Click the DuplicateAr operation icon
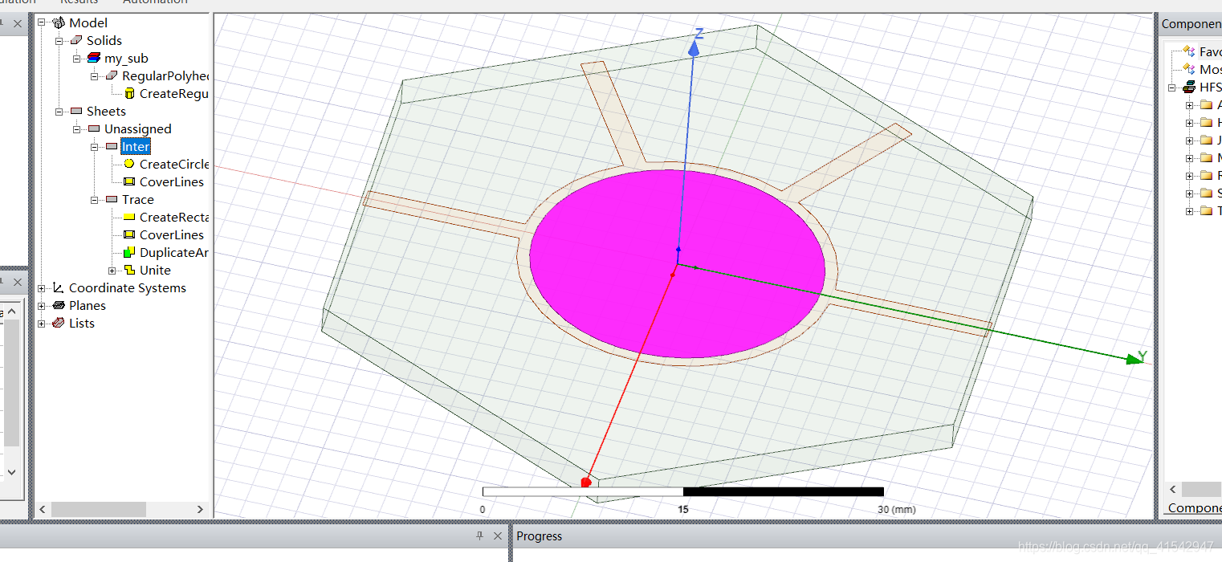The width and height of the screenshot is (1222, 562). [129, 252]
